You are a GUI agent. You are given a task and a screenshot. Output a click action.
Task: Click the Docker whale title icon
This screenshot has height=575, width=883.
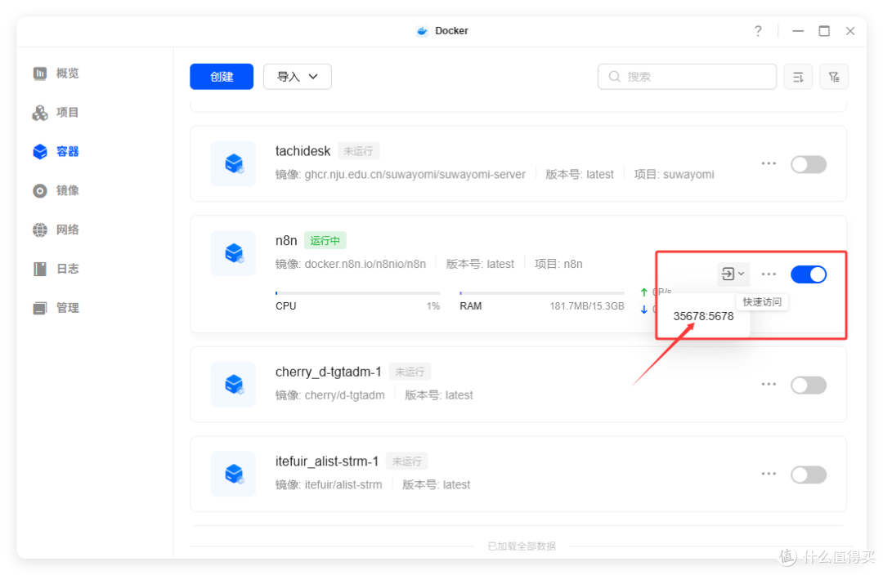(422, 31)
